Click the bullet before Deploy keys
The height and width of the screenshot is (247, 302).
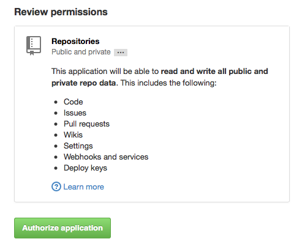pyautogui.click(x=56, y=168)
